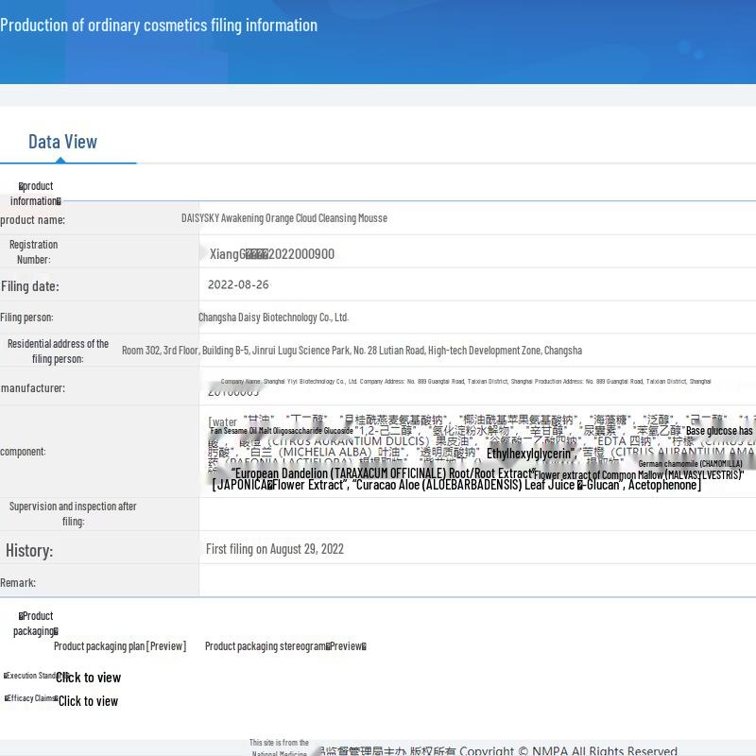Select the Room 302 residential address text
Screen dimensions: 756x756
(x=352, y=350)
